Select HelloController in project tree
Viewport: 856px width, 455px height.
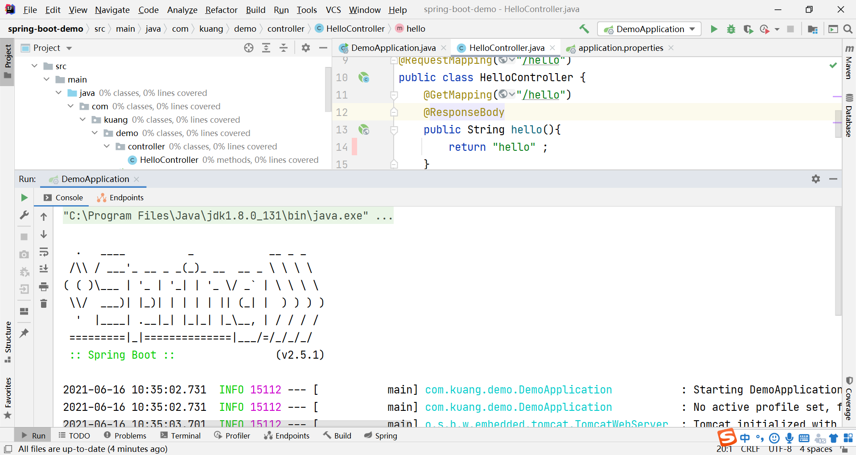169,160
